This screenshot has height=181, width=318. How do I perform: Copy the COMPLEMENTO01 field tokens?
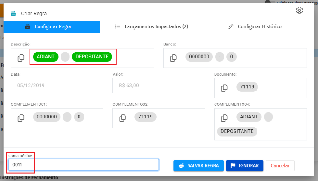coord(21,118)
